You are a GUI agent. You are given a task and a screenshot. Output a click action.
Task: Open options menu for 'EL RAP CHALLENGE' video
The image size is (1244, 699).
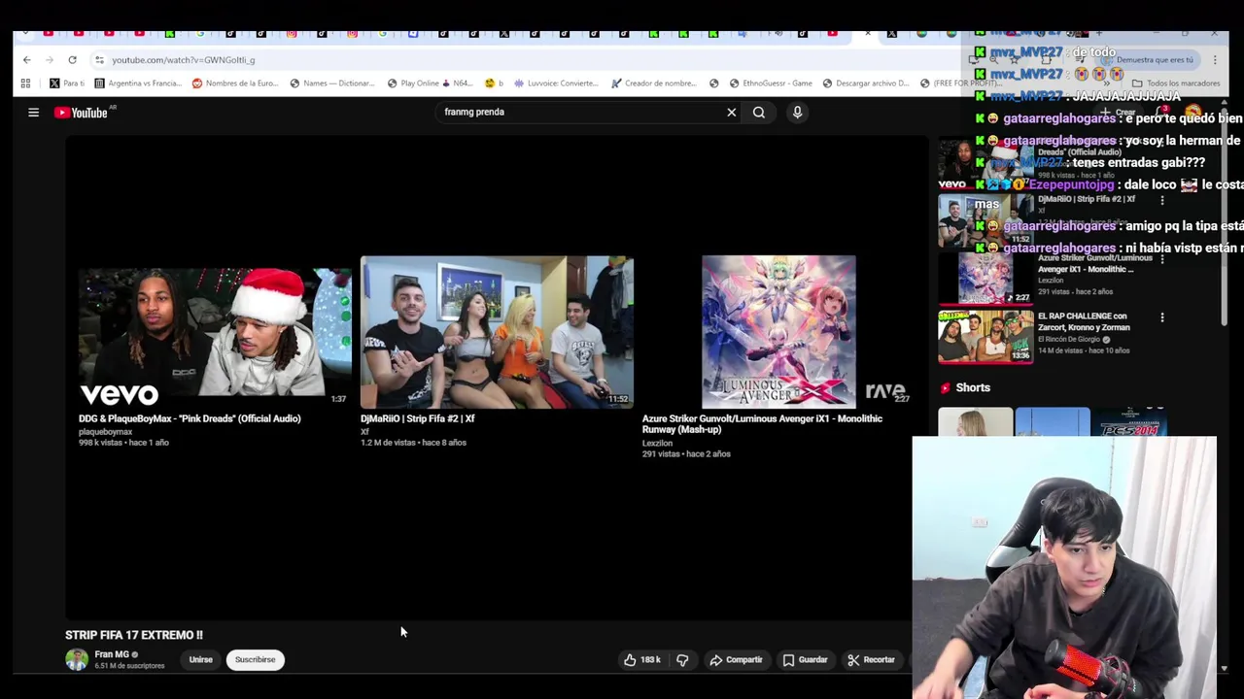(x=1162, y=317)
